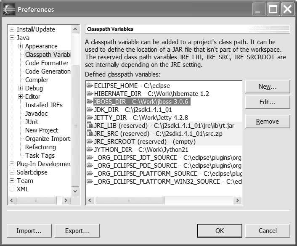Click the tree's vertical scrollbar down arrow
Viewport: 297px width, 246px height.
pos(75,191)
